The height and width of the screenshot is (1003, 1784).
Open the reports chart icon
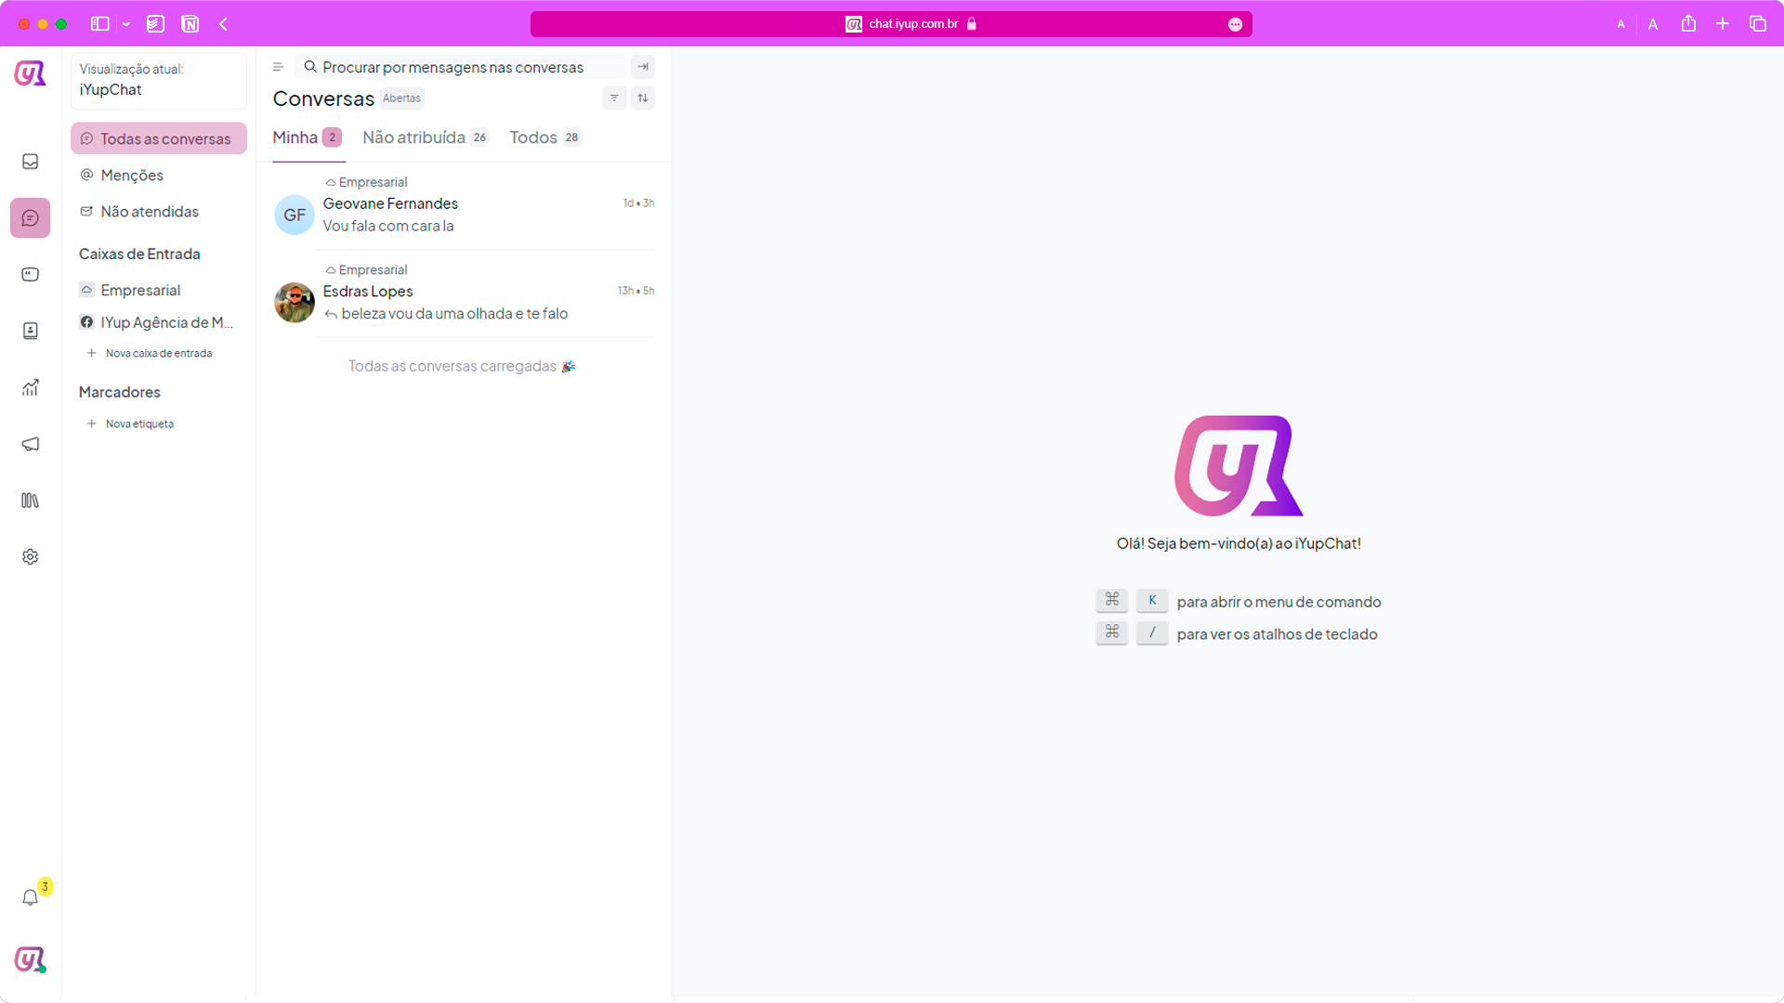coord(30,387)
